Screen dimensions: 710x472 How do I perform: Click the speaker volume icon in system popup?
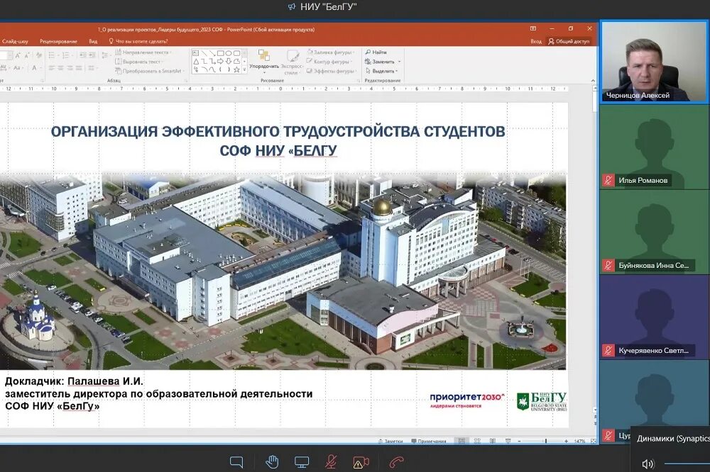648,463
